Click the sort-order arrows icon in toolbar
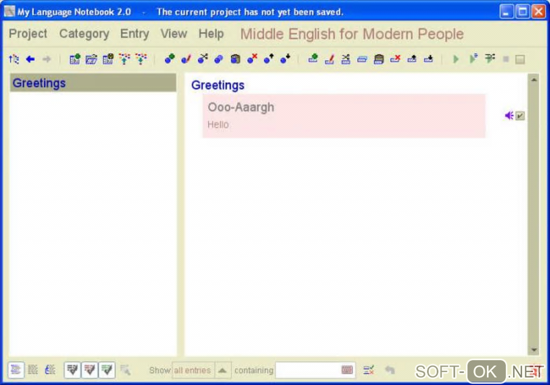 pyautogui.click(x=14, y=59)
